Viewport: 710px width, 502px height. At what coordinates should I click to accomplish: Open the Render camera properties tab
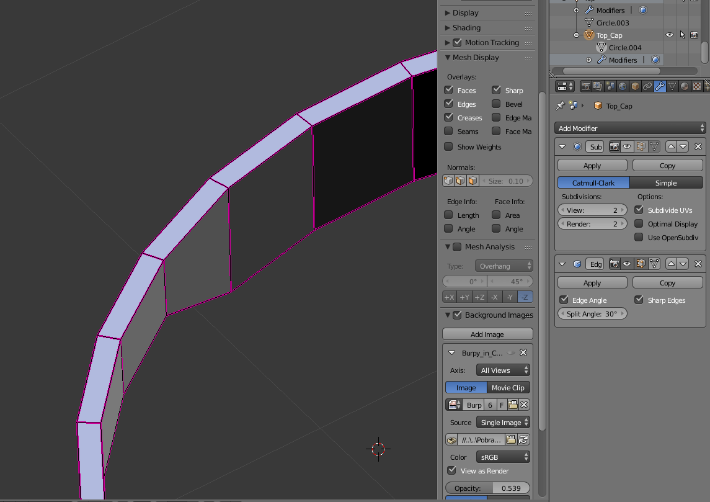[585, 86]
